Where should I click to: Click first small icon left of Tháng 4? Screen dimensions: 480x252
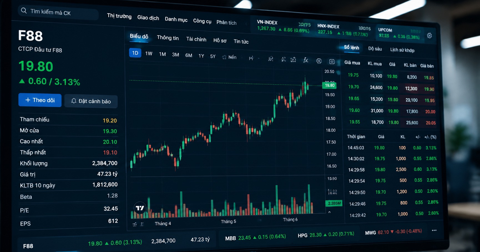[x=135, y=224]
